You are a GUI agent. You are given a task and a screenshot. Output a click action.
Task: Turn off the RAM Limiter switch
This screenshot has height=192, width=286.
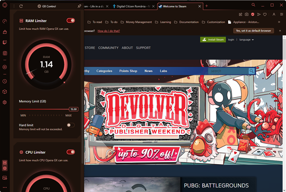click(x=71, y=20)
